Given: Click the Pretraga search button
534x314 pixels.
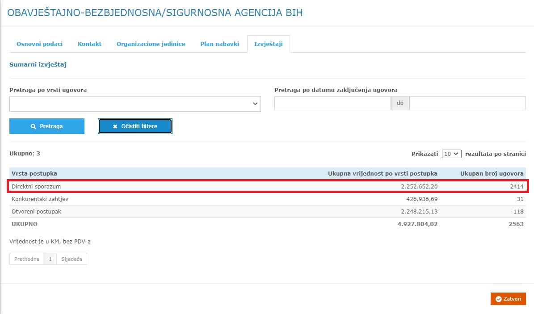Looking at the screenshot, I should 47,126.
